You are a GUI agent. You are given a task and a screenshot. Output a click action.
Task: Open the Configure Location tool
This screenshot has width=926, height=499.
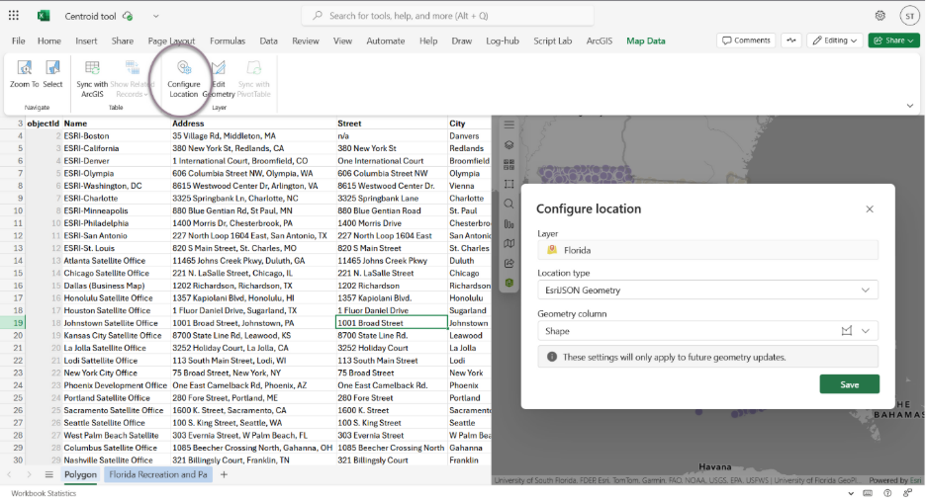(184, 79)
